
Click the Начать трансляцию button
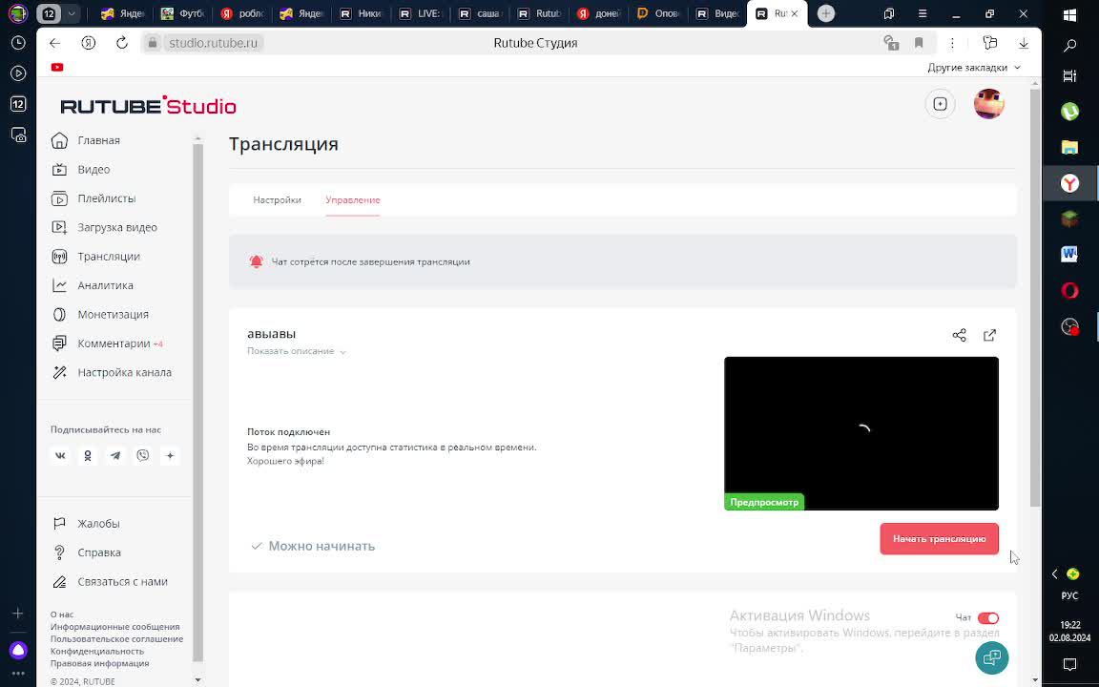click(x=939, y=539)
